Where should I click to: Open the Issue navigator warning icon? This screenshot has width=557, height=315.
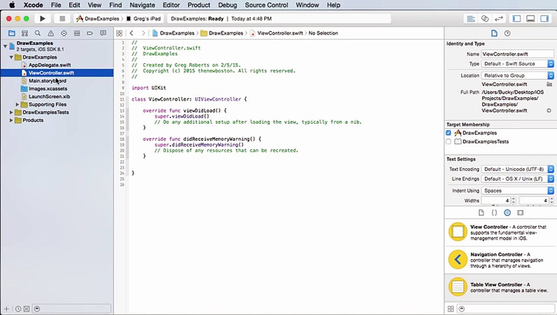(51, 33)
